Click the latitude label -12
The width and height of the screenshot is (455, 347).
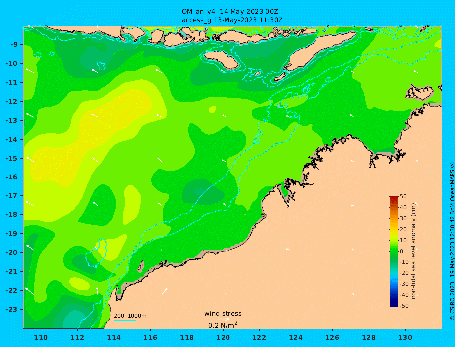click(x=12, y=102)
